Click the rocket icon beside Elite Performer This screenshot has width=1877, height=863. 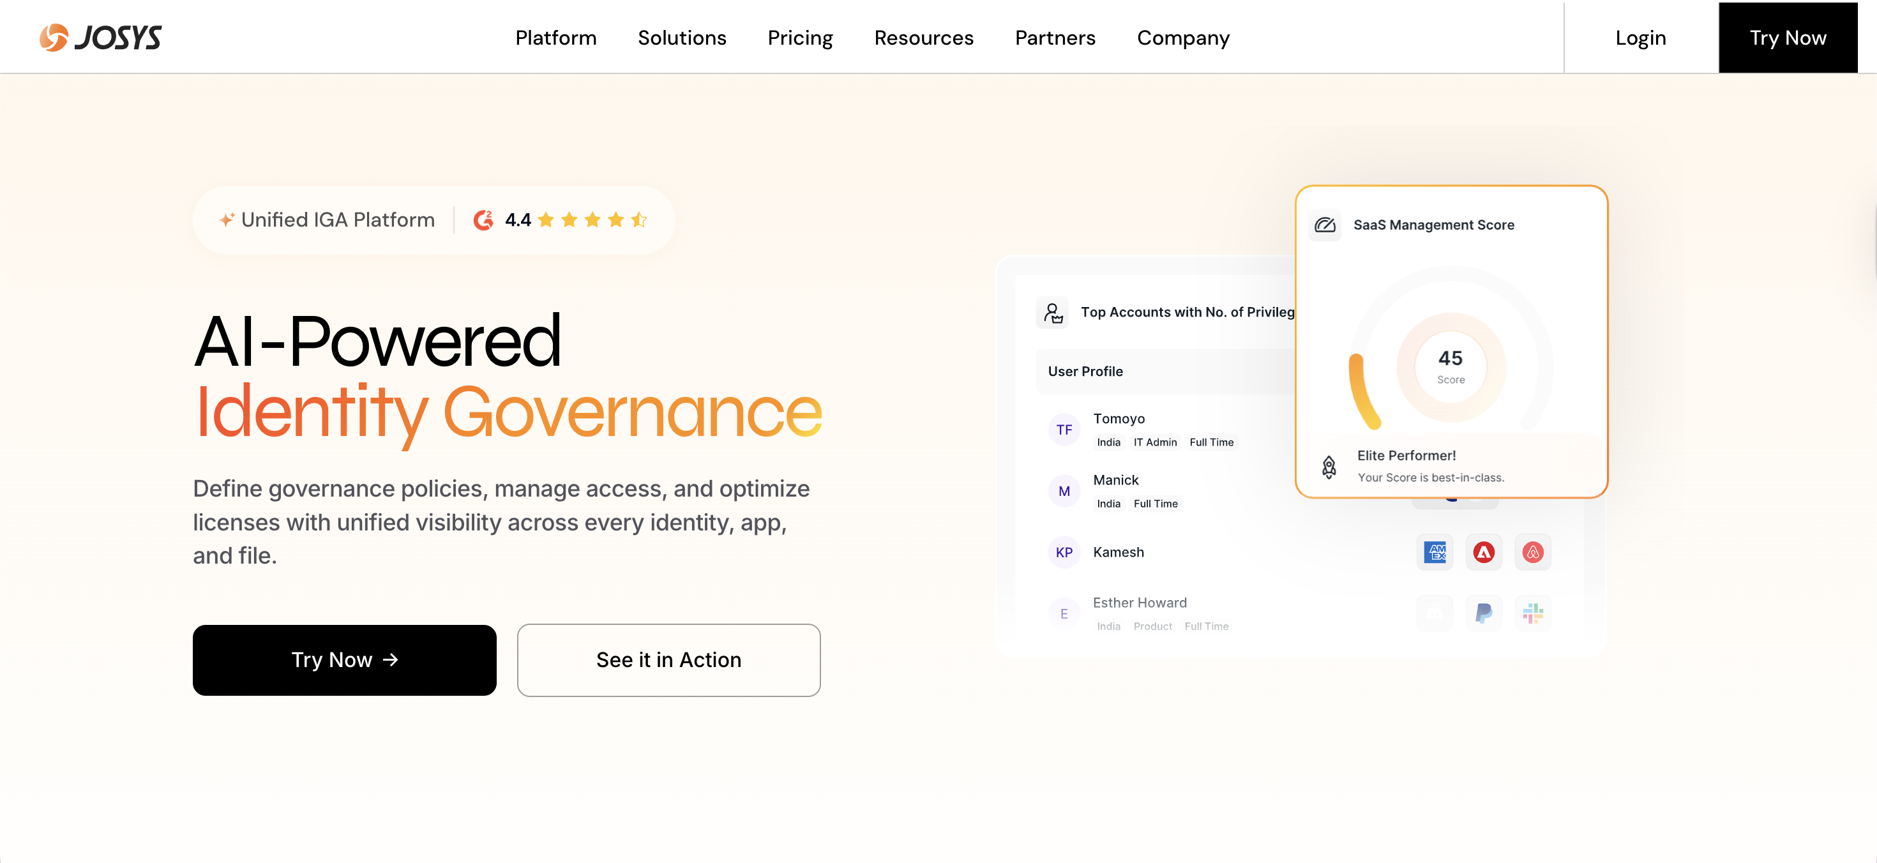point(1329,466)
